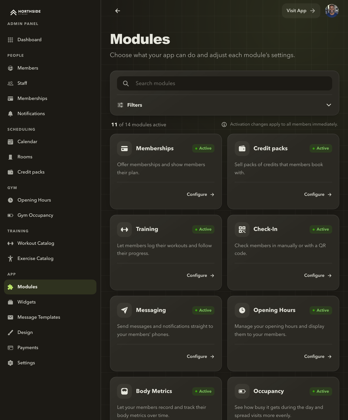Open Configure for the Check-In module
This screenshot has height=420, width=348.
point(318,275)
